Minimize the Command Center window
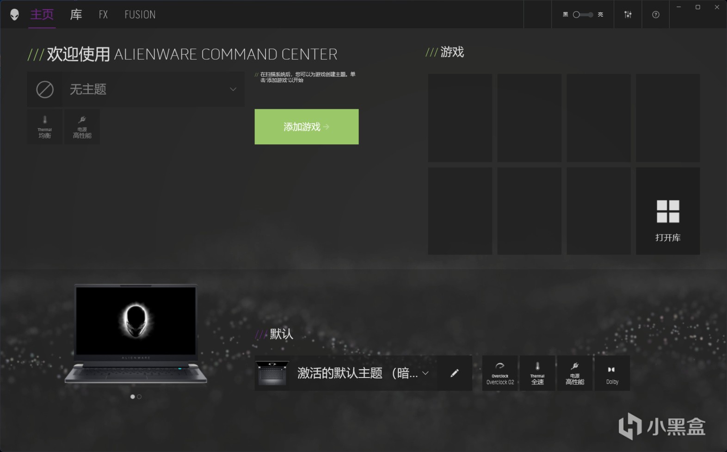Viewport: 727px width, 452px height. (x=678, y=7)
